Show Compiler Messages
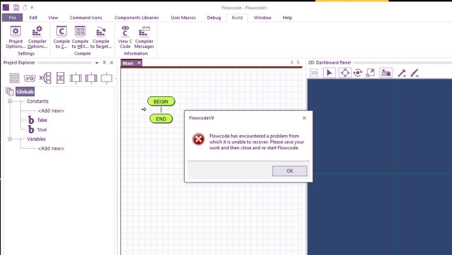 pyautogui.click(x=144, y=37)
